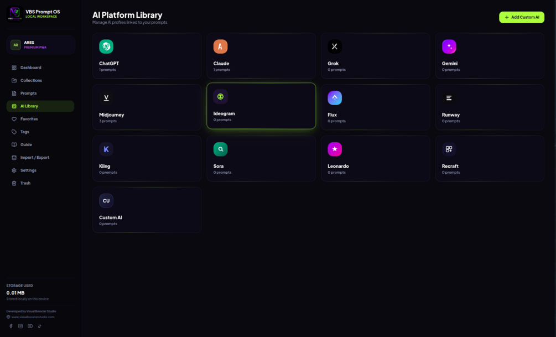Click the Recraft grid icon
Screen dimensions: 556x337
pos(449,149)
